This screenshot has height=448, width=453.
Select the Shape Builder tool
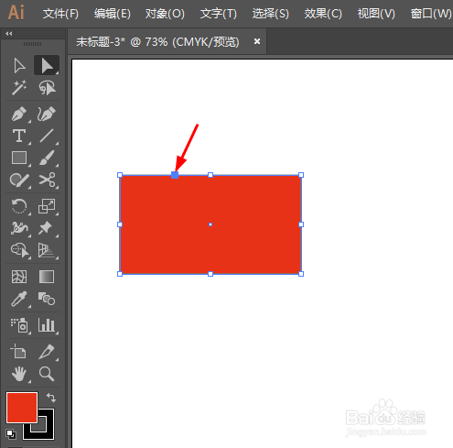pyautogui.click(x=20, y=250)
